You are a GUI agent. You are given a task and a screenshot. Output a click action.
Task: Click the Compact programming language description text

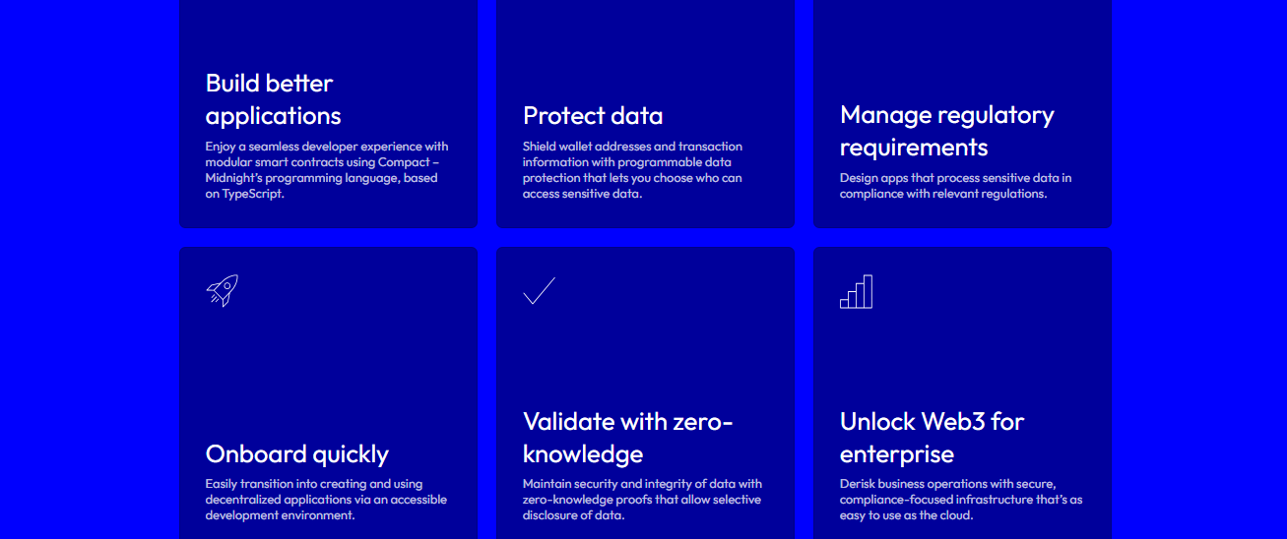327,170
